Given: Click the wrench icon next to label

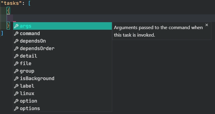Looking at the screenshot, I should [x=16, y=86].
